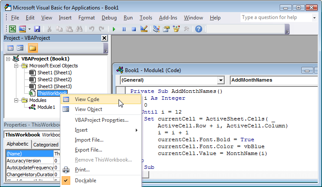Run the macro with green play icon

tap(114, 29)
